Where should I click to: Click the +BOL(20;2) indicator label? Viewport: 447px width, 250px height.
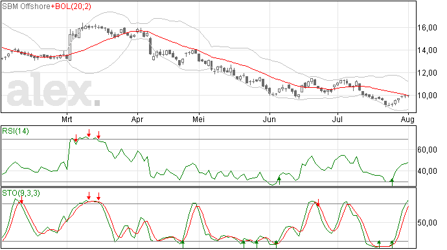click(71, 6)
